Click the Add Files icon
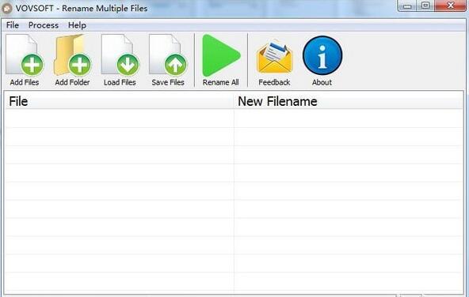The height and width of the screenshot is (297, 469). [x=25, y=55]
